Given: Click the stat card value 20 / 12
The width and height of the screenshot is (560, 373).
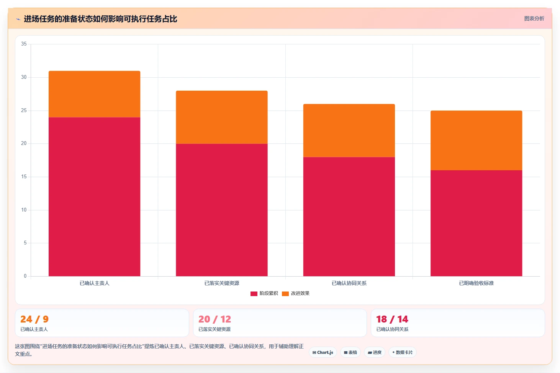Looking at the screenshot, I should (x=215, y=319).
